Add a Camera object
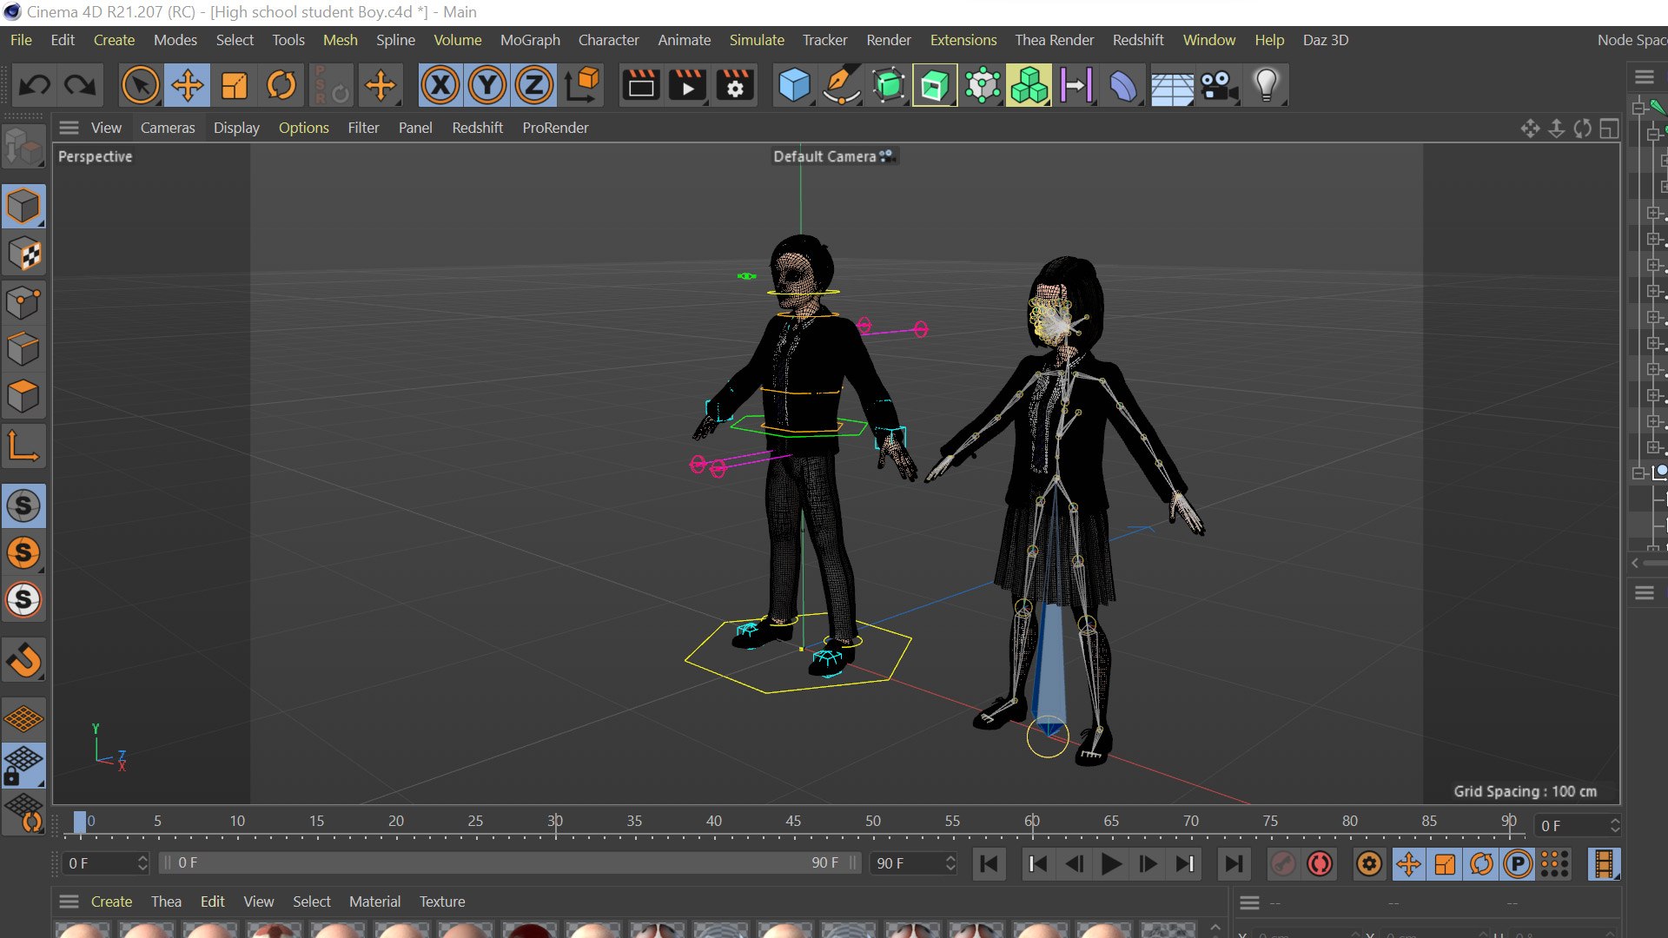Image resolution: width=1668 pixels, height=938 pixels. click(x=1219, y=85)
